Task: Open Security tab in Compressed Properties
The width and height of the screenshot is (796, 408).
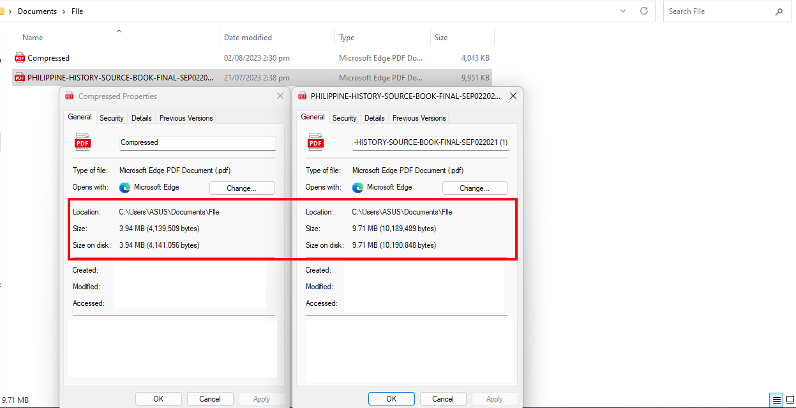Action: tap(111, 118)
